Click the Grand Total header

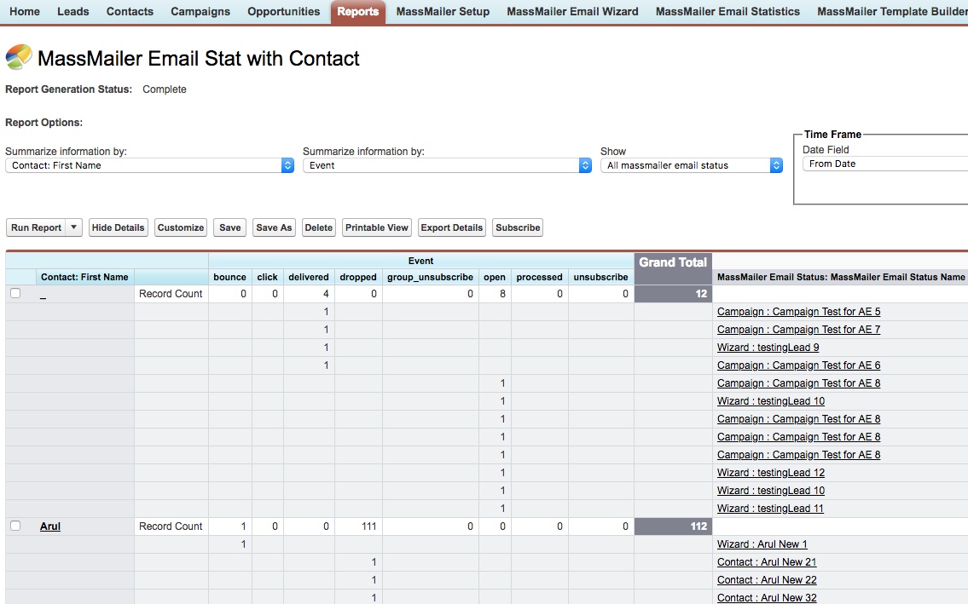[673, 262]
